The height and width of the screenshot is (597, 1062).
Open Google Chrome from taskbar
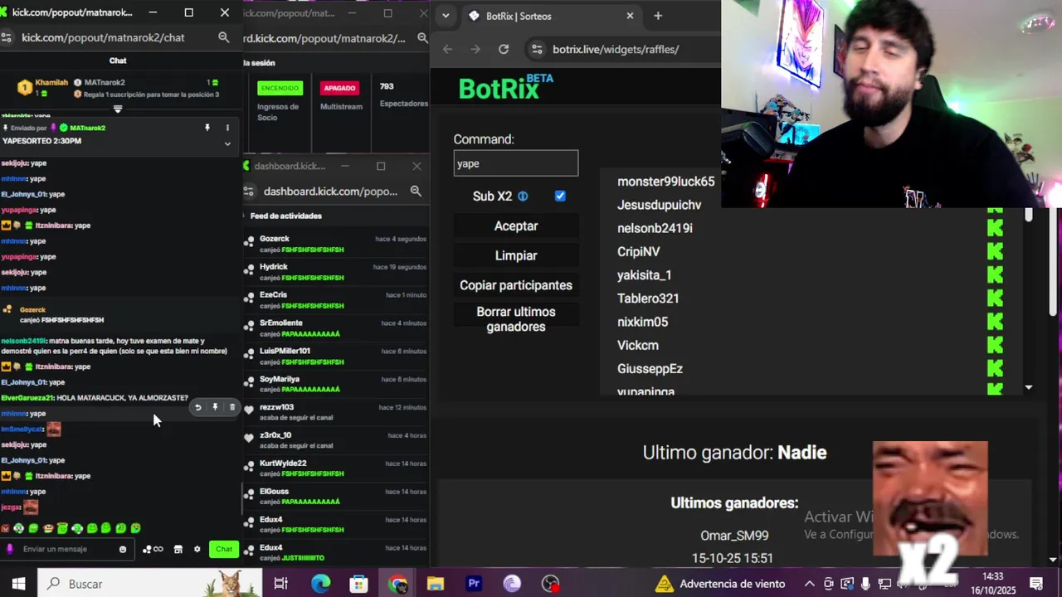(x=397, y=584)
